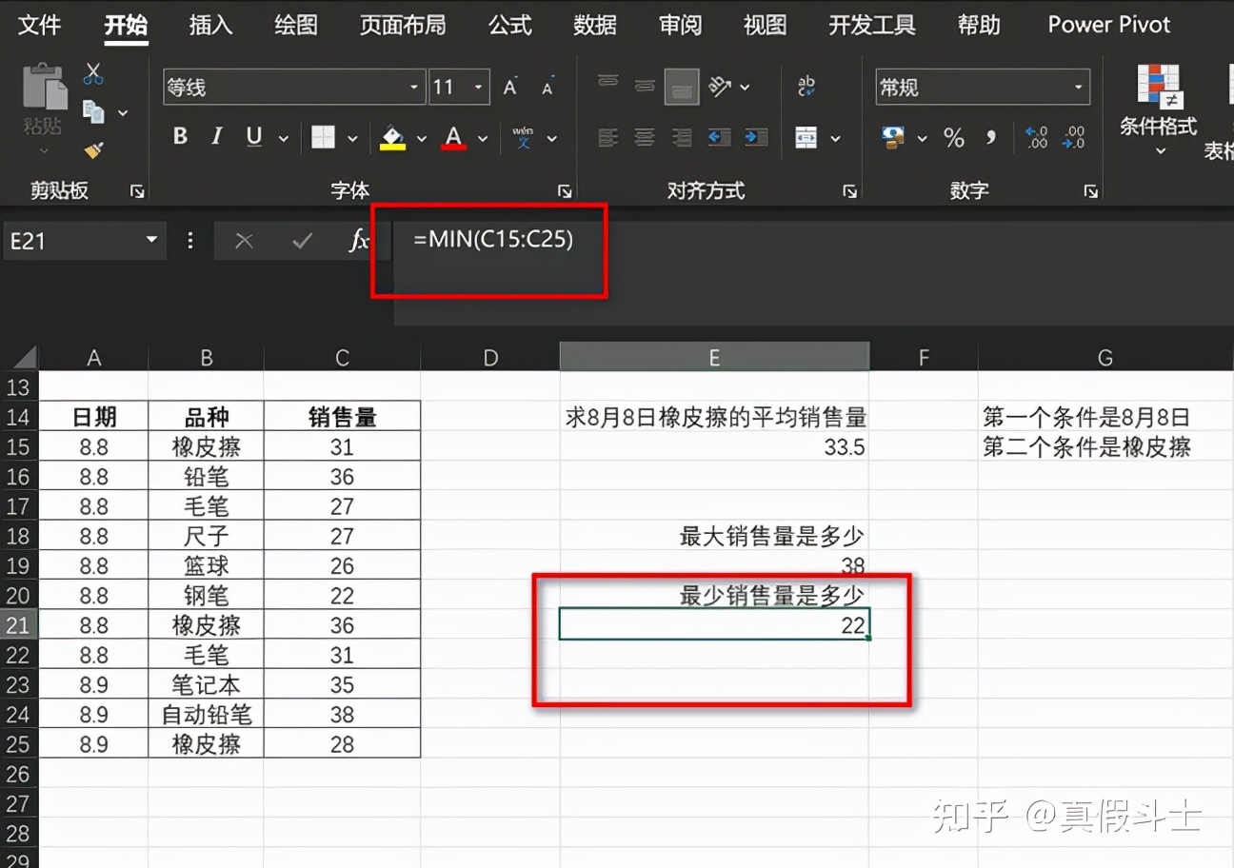The image size is (1234, 868).
Task: Open the font name dropdown
Action: 414,87
